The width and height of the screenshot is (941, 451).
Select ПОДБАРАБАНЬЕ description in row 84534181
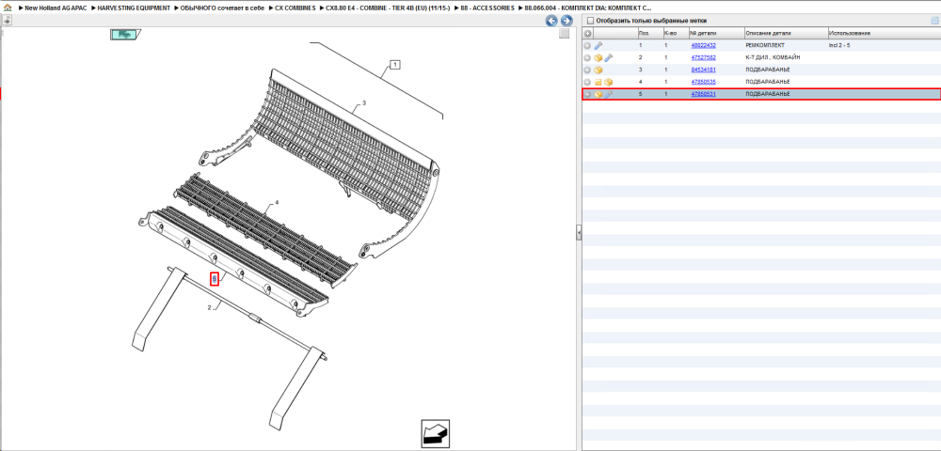[x=768, y=70]
